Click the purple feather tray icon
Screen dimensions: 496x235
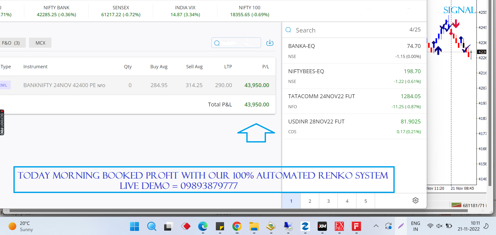click(401, 226)
